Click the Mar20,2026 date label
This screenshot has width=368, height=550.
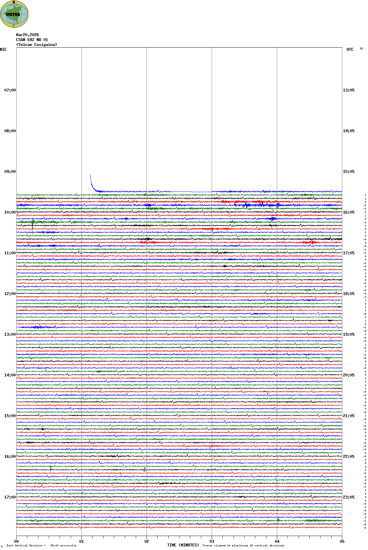(27, 35)
